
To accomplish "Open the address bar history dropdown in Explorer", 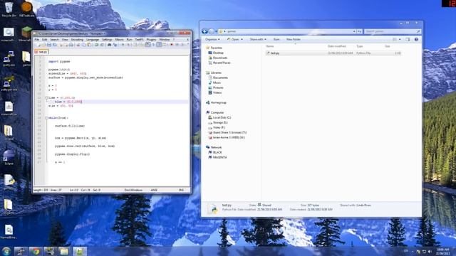I will point(354,31).
